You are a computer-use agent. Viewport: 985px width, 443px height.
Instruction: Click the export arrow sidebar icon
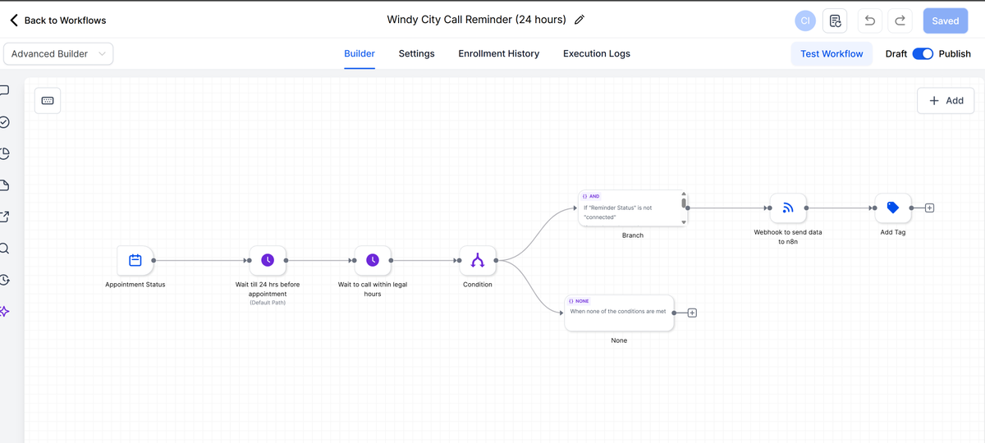(x=4, y=217)
